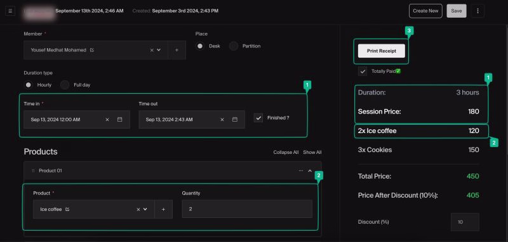This screenshot has width=508, height=242.
Task: Click the Print Receipt button
Action: pos(382,51)
